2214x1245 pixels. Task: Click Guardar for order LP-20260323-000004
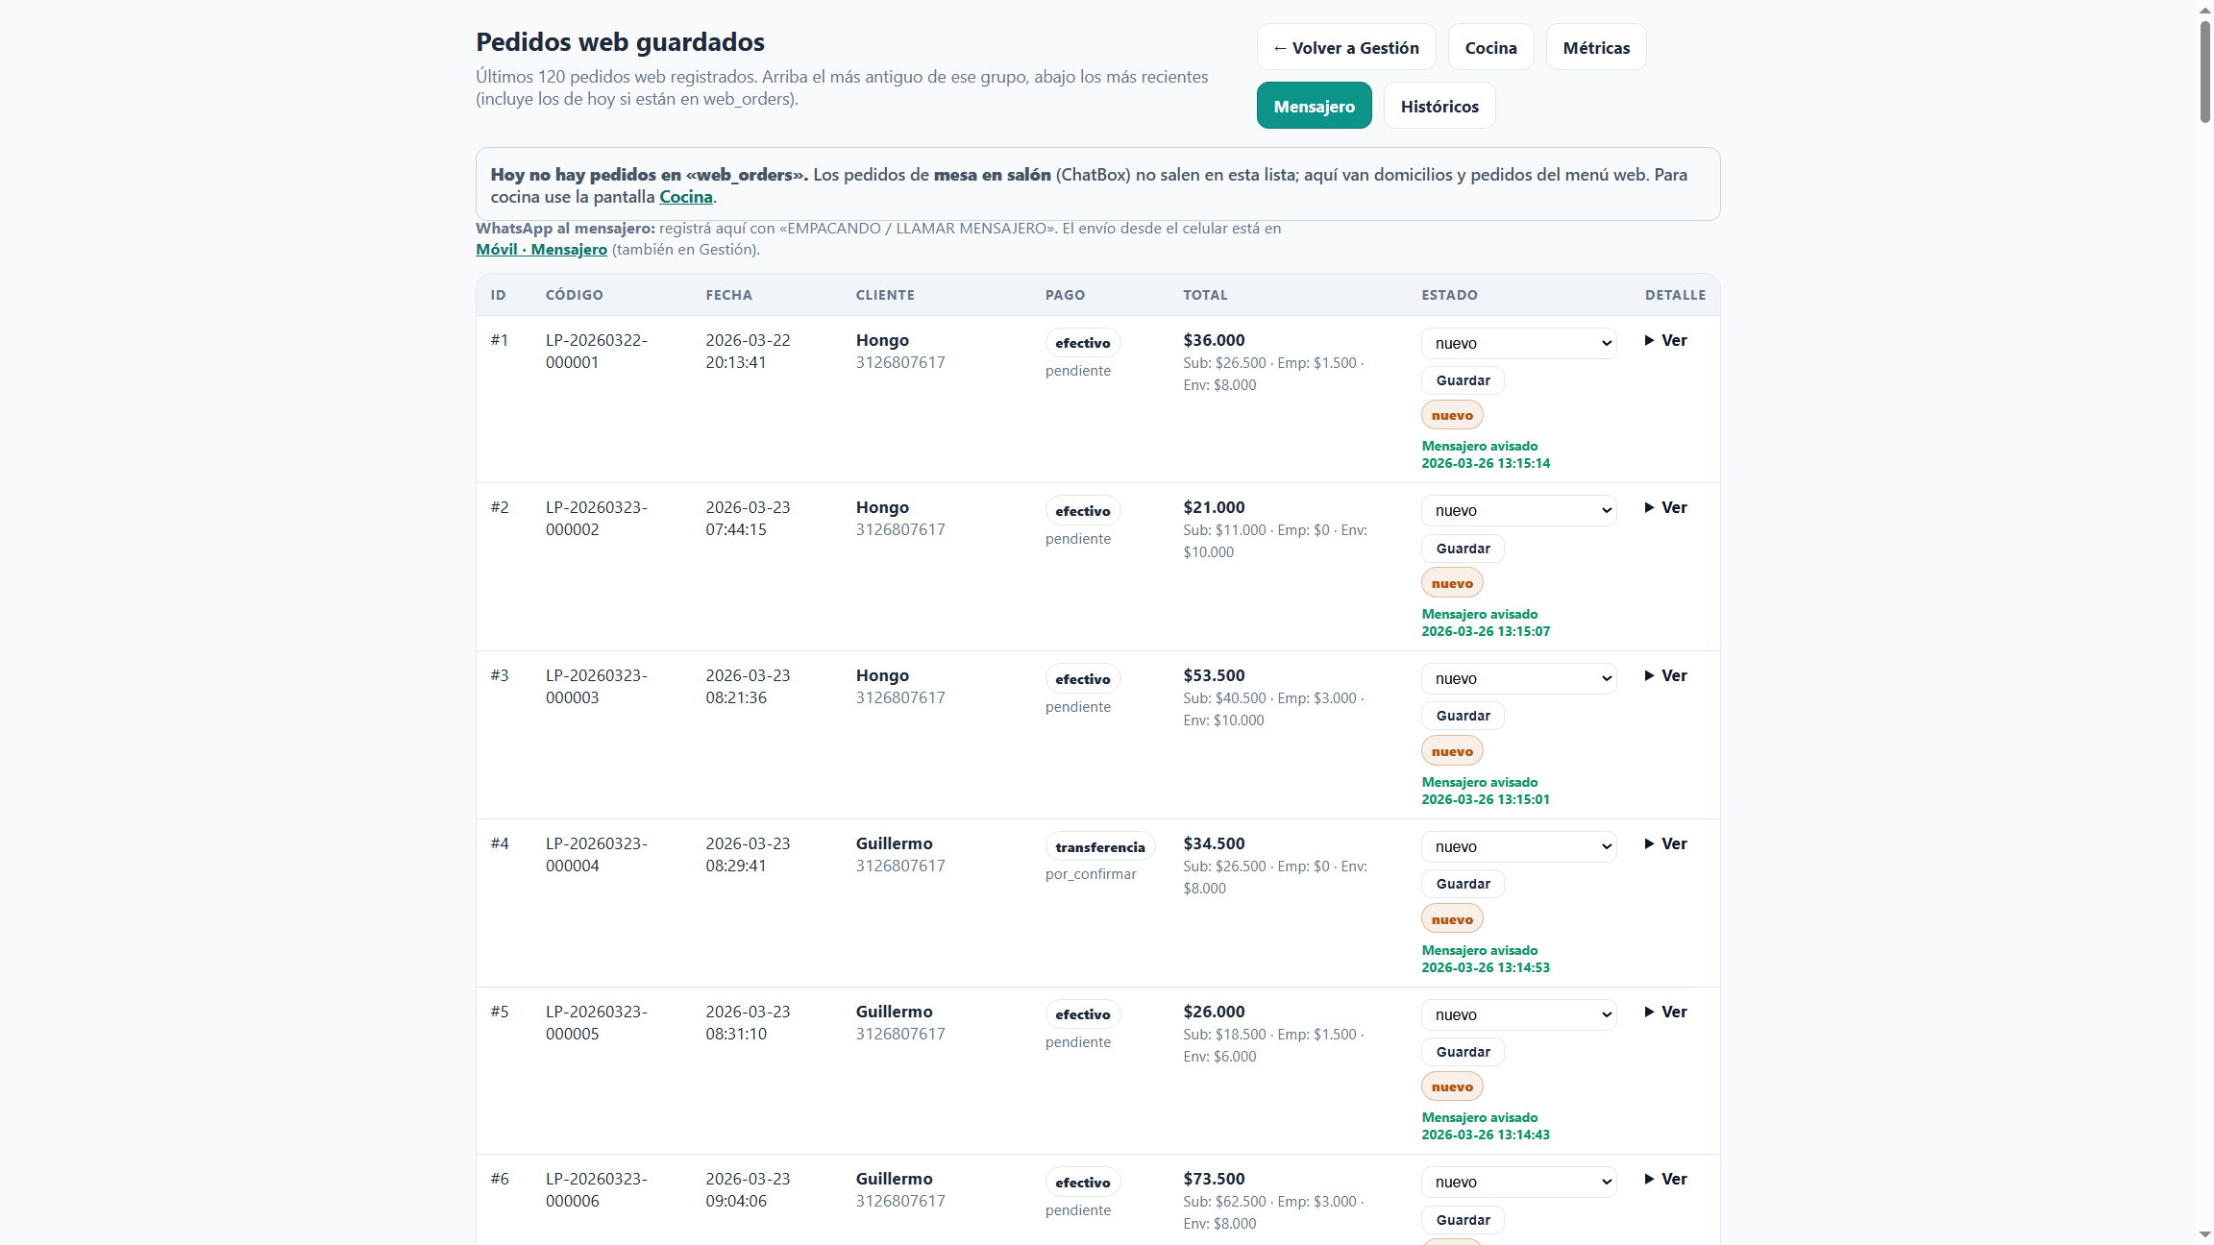[x=1463, y=884]
